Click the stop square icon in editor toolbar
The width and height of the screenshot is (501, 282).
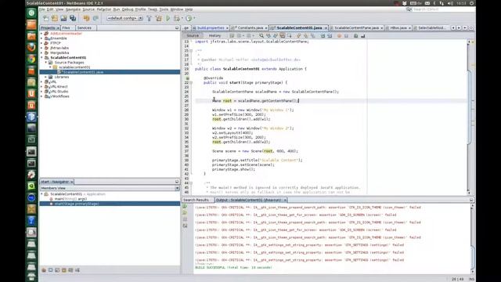pyautogui.click(x=346, y=36)
